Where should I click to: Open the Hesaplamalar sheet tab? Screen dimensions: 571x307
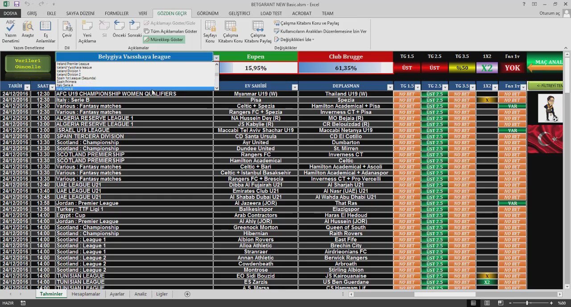point(86,294)
